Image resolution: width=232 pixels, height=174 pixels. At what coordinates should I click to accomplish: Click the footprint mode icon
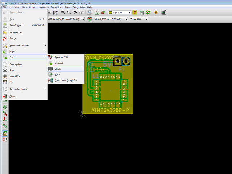coord(142,13)
